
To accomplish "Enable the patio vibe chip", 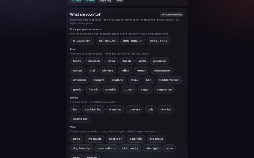I will (x=77, y=139).
